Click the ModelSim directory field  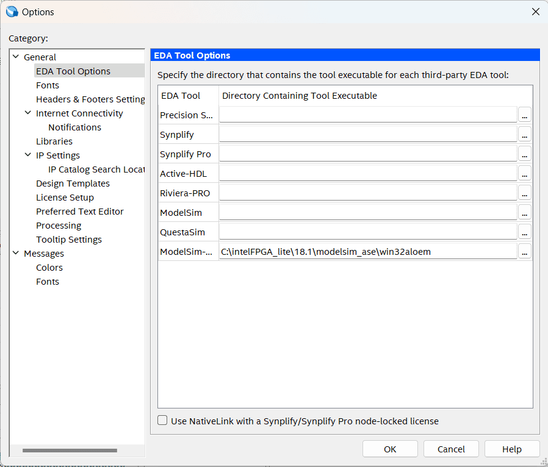pyautogui.click(x=368, y=213)
